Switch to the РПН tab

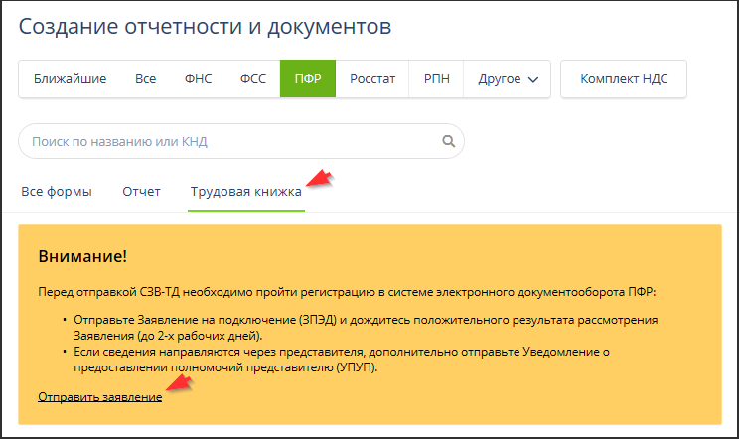click(x=437, y=79)
